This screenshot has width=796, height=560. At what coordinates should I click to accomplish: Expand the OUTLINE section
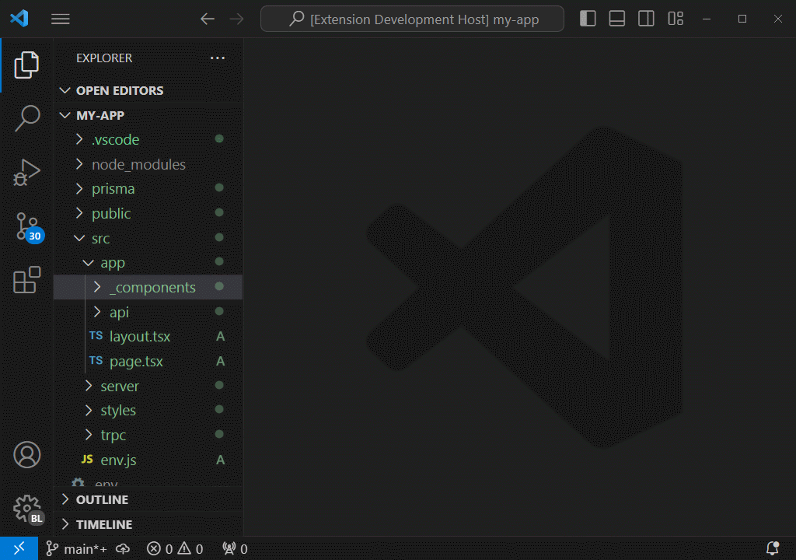point(148,499)
